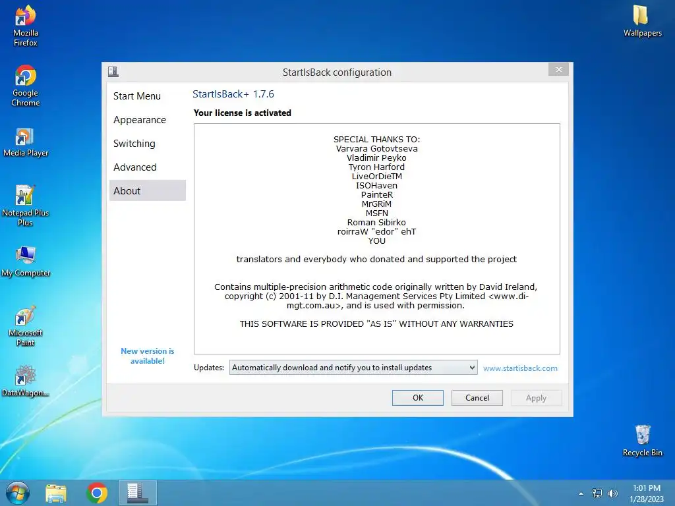Switch to the Switching tab
The height and width of the screenshot is (506, 675).
point(147,143)
